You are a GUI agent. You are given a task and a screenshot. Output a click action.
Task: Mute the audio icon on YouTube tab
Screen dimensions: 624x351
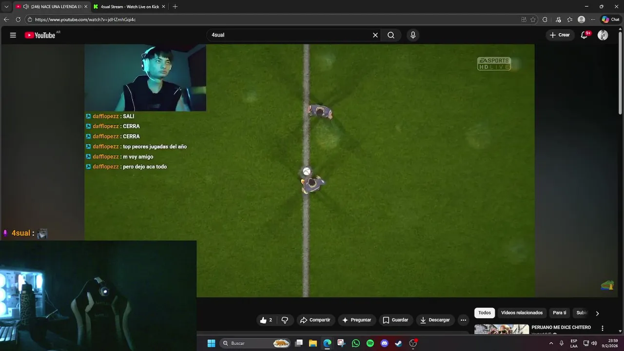coord(26,7)
